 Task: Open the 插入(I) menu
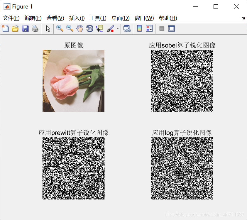point(77,18)
